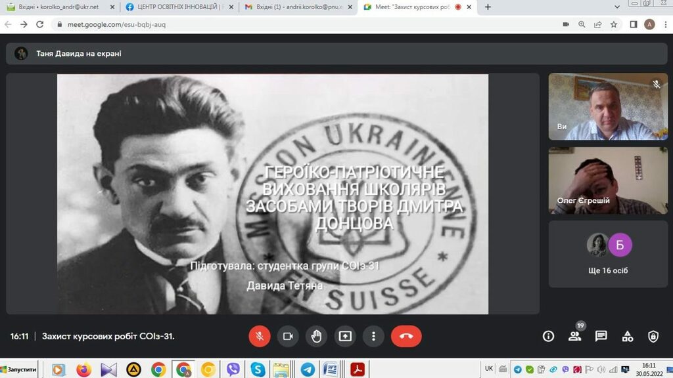The width and height of the screenshot is (673, 378).
Task: Raise hand in the meeting
Action: [x=316, y=336]
